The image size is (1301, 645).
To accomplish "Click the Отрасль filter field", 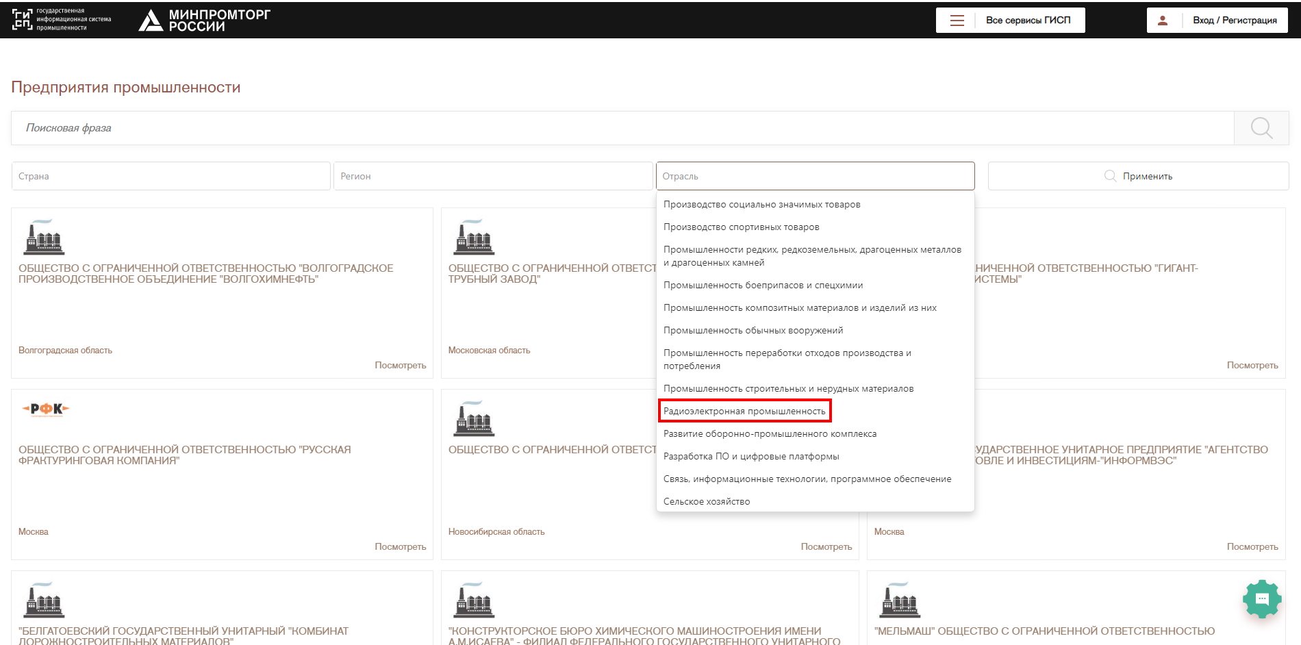I will 815,176.
